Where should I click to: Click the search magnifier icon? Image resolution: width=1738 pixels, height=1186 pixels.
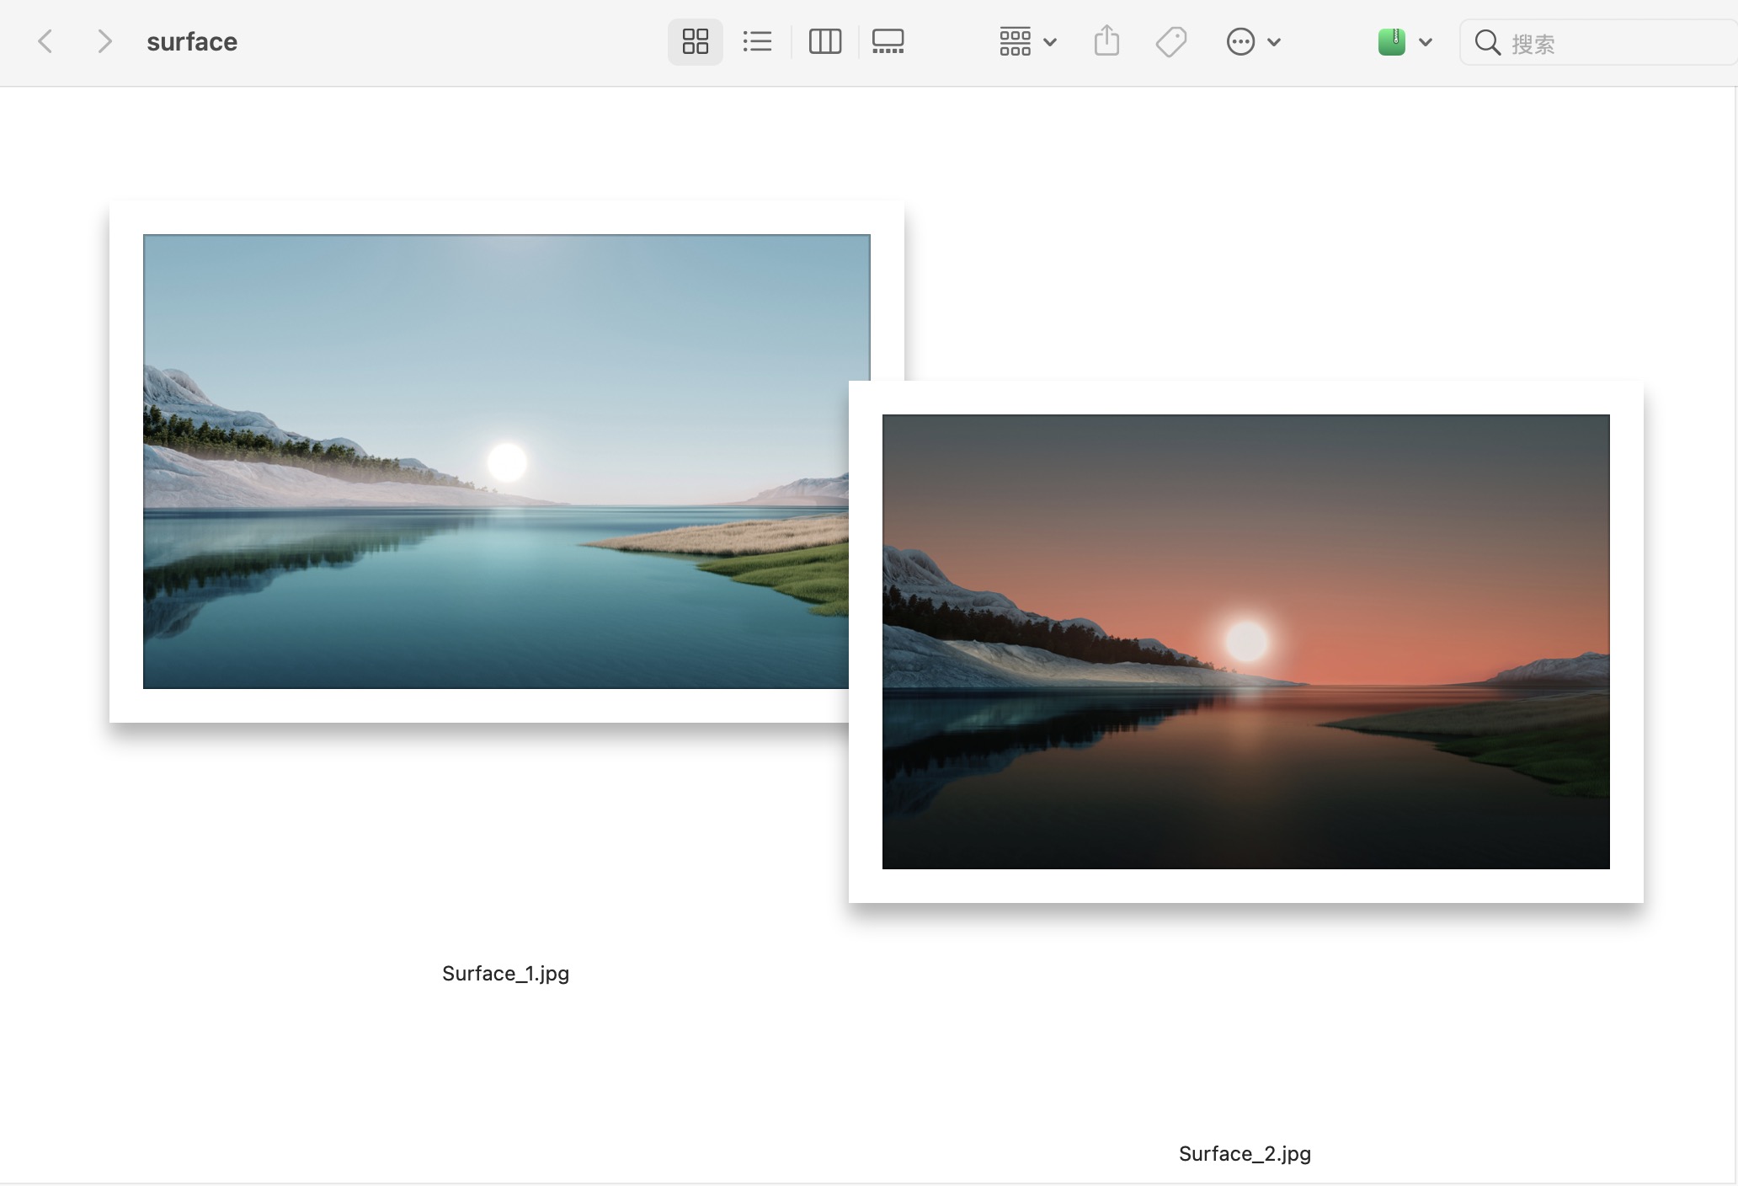(1487, 42)
